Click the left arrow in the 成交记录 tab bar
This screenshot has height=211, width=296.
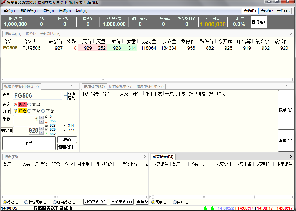tap(287, 157)
